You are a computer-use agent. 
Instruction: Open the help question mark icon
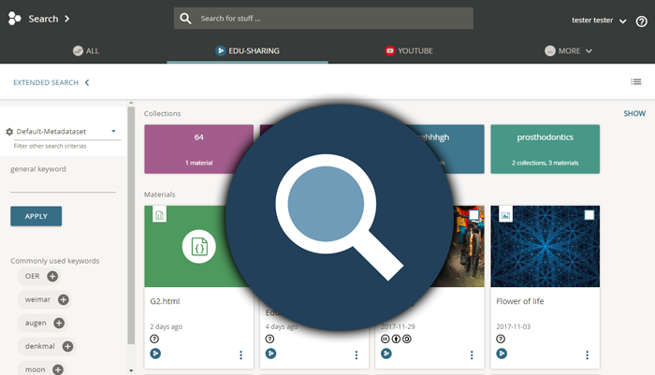pyautogui.click(x=640, y=21)
